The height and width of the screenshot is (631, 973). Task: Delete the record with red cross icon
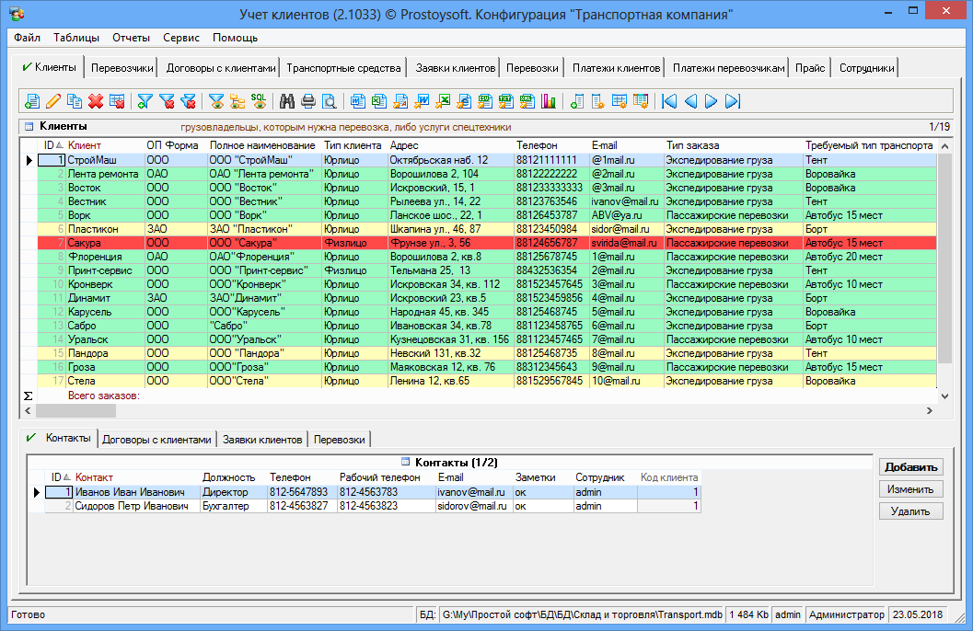pyautogui.click(x=96, y=101)
